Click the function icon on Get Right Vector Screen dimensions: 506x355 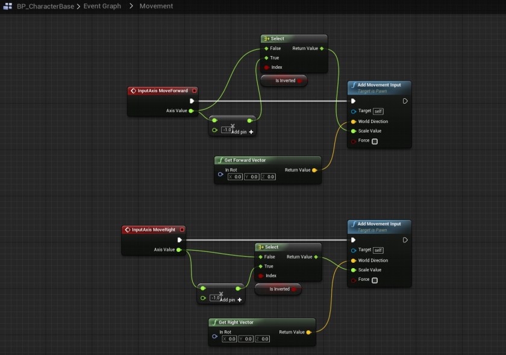[x=215, y=322]
